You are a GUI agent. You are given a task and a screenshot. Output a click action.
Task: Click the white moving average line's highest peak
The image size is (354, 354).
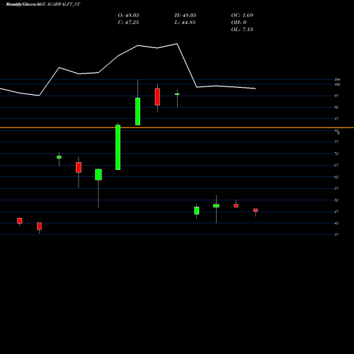point(177,44)
